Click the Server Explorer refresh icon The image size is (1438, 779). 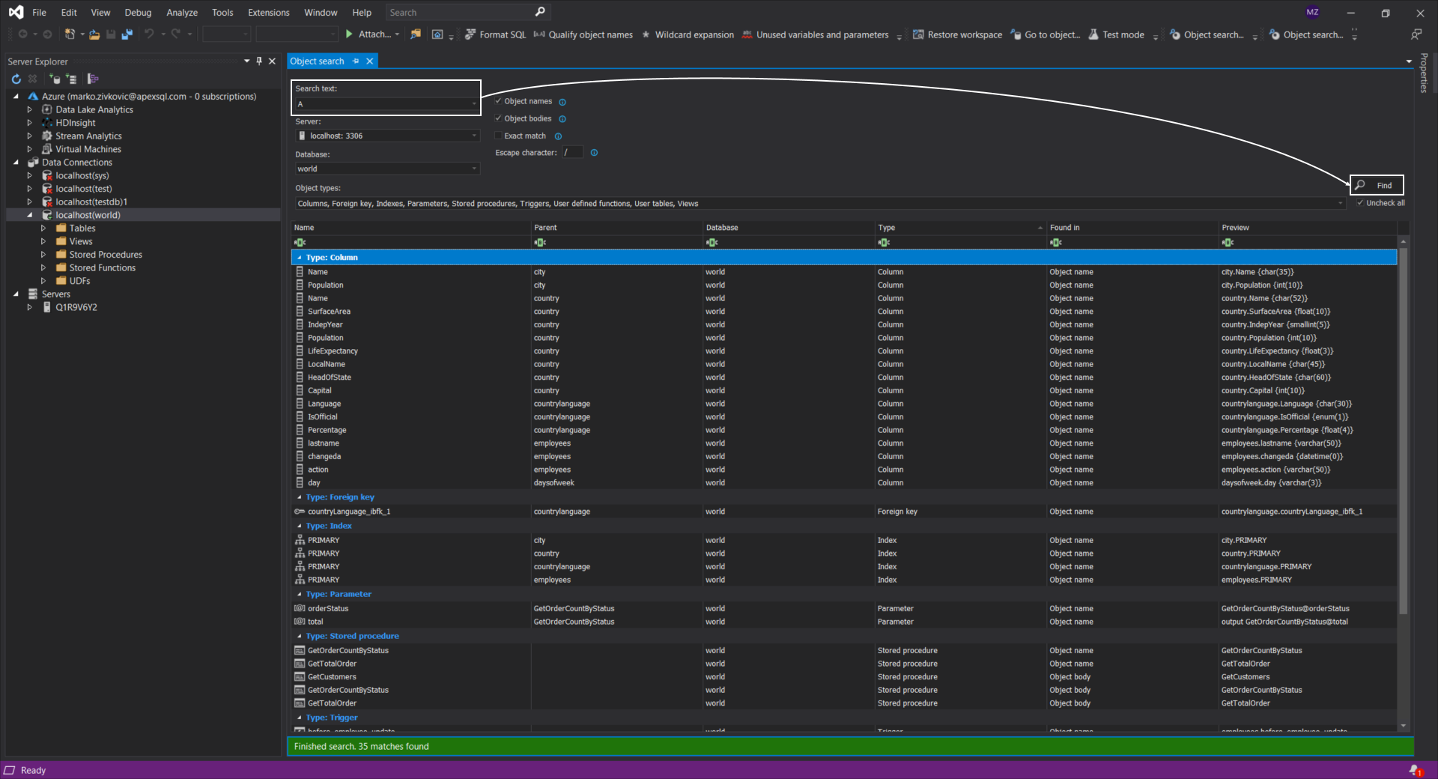coord(16,79)
